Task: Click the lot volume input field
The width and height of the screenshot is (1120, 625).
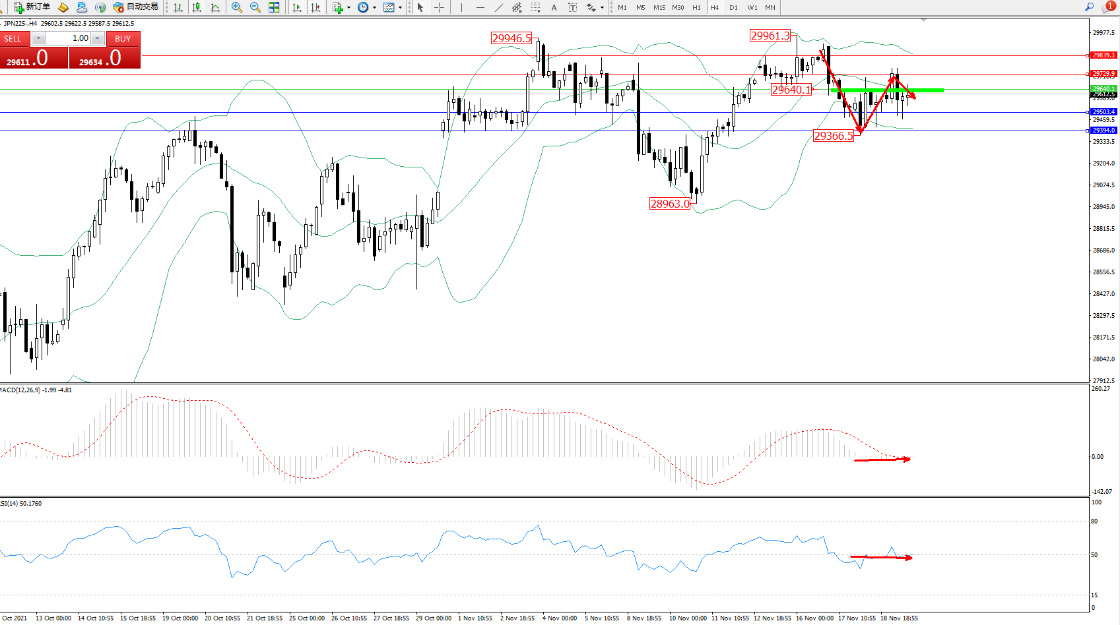Action: click(68, 38)
